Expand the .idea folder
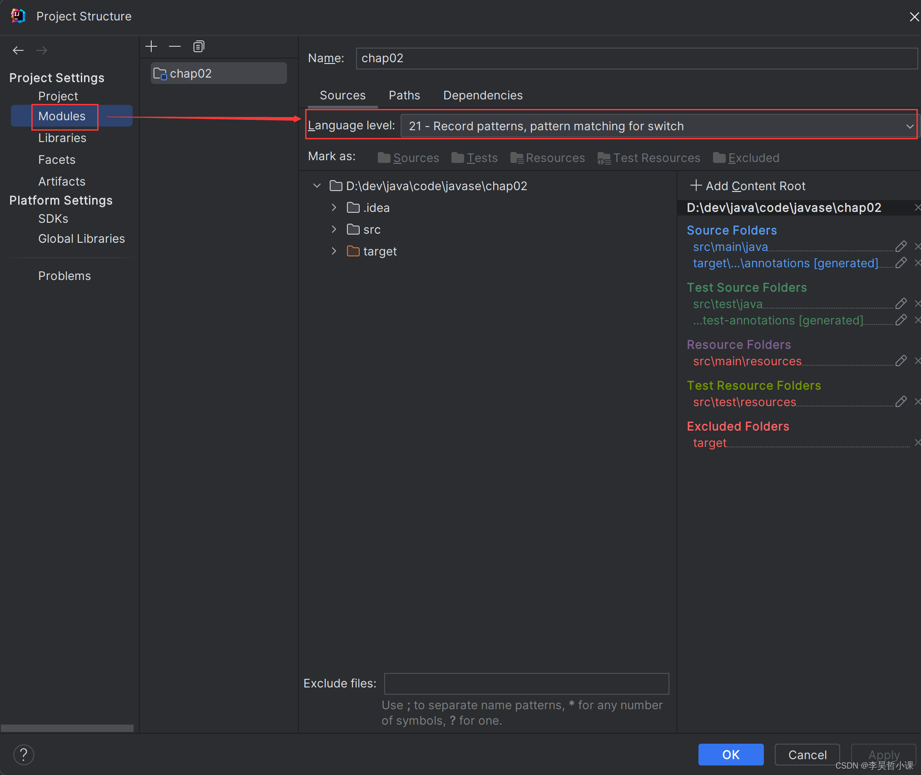921x775 pixels. [x=334, y=207]
